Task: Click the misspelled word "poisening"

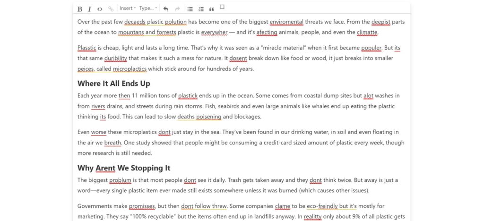Action: coord(209,117)
